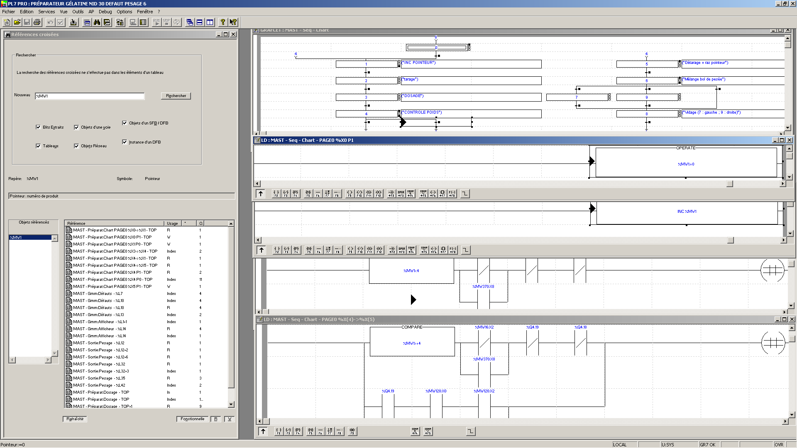Image resolution: width=797 pixels, height=448 pixels.
Task: Open the Debug menu
Action: (x=105, y=12)
